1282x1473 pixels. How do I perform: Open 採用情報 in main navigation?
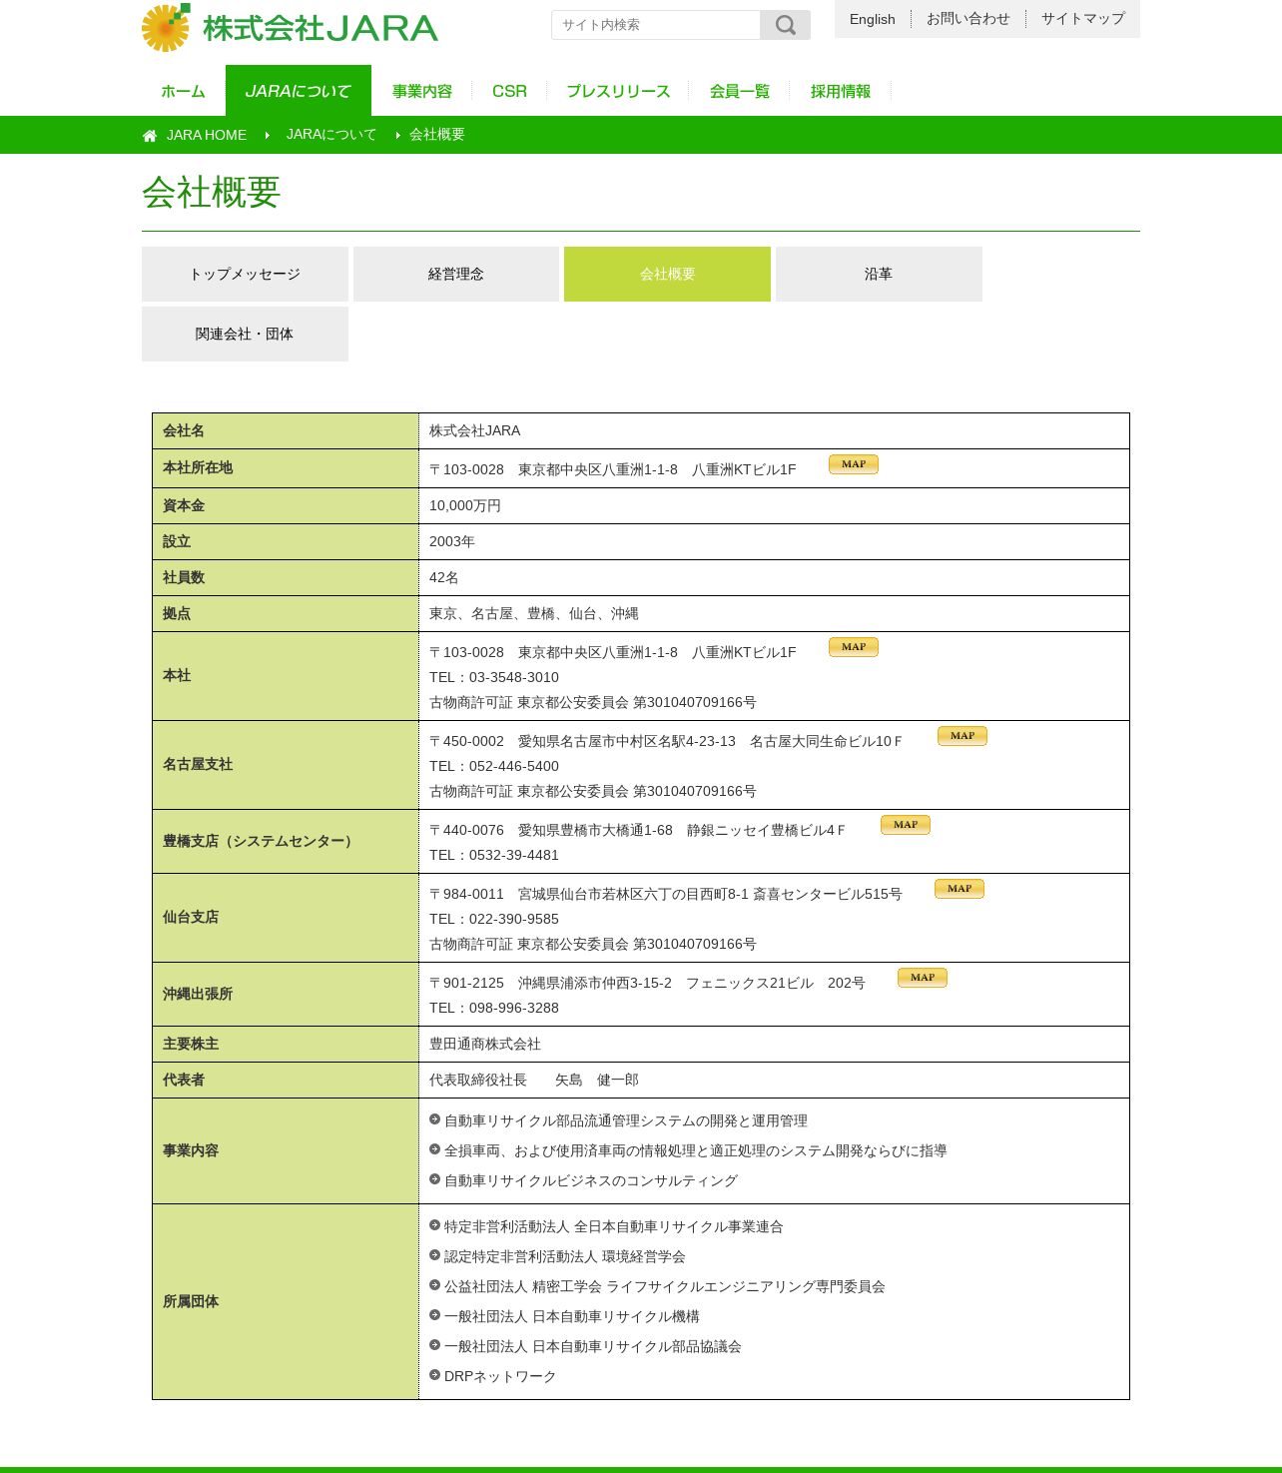[x=841, y=91]
